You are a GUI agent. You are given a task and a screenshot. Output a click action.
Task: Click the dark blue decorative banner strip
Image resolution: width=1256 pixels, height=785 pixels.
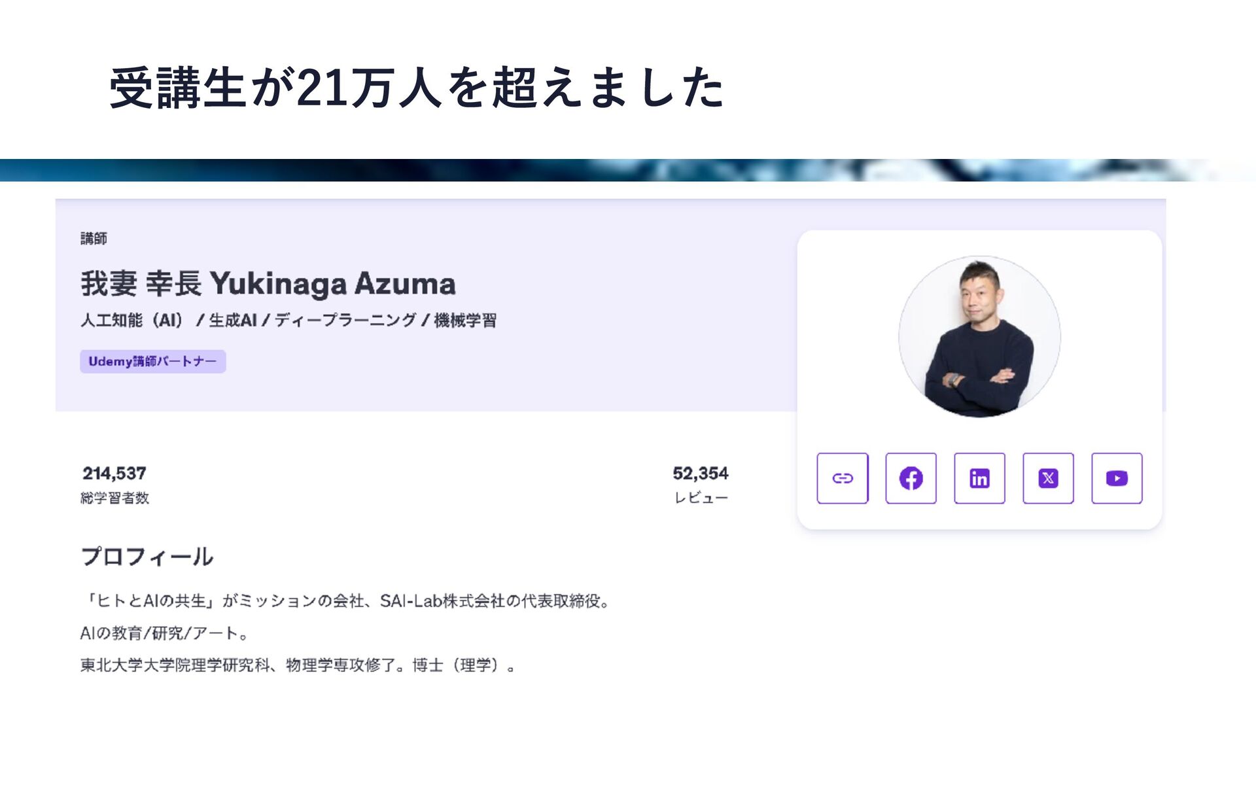click(x=628, y=170)
